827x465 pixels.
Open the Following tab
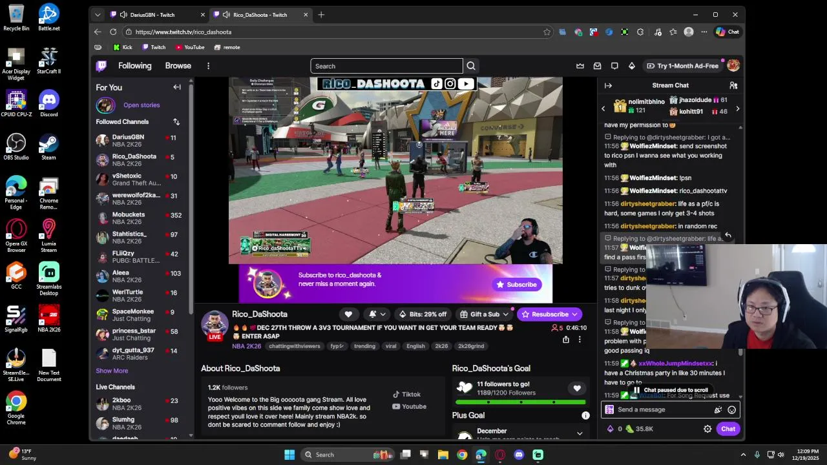pos(134,65)
